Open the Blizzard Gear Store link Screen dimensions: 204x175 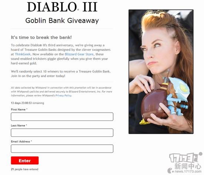[x=79, y=54]
